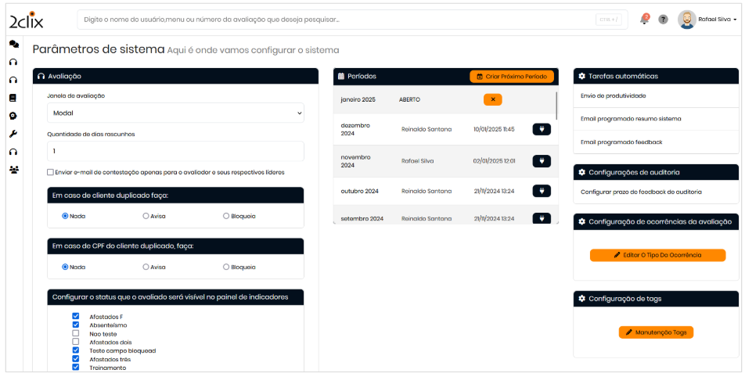Open 'Envio de produtividade' automatic task

pos(613,95)
